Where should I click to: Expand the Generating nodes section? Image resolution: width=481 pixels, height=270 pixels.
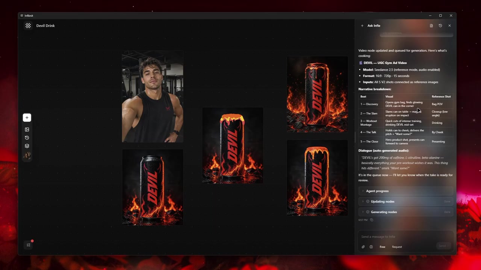[x=406, y=212]
